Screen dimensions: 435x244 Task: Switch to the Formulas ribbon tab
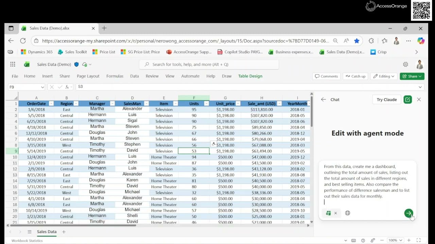coord(115,76)
